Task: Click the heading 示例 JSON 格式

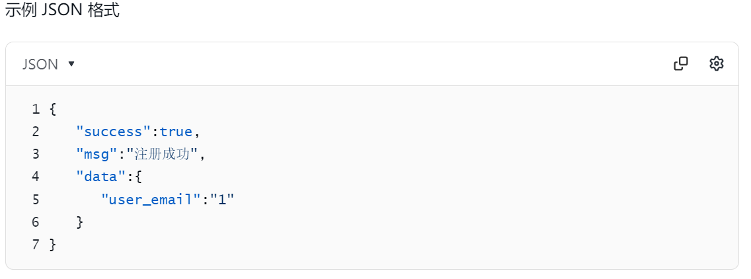Action: pyautogui.click(x=62, y=11)
